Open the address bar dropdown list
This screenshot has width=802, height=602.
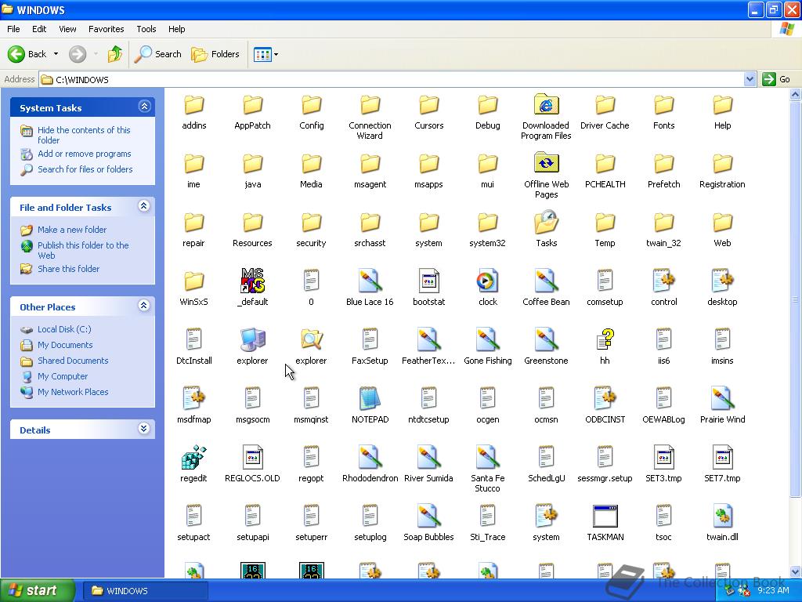750,79
